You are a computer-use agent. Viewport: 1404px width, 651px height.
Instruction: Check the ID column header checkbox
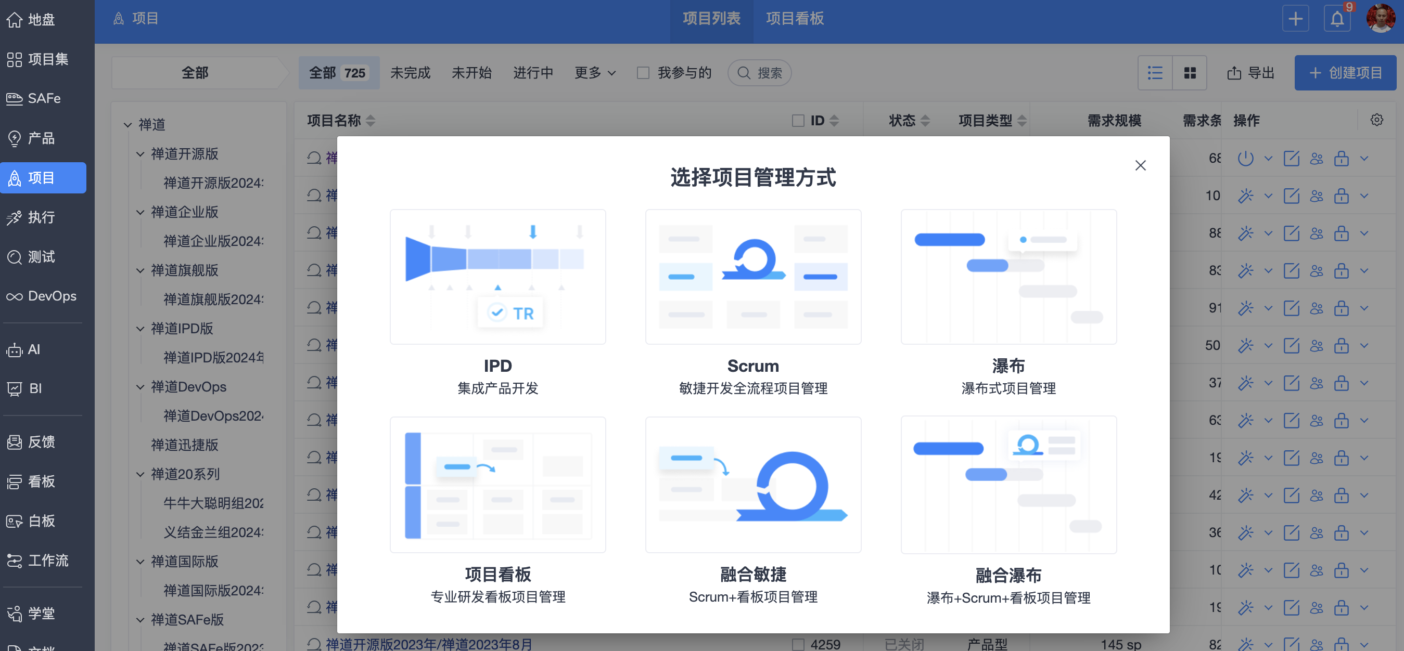click(x=798, y=121)
